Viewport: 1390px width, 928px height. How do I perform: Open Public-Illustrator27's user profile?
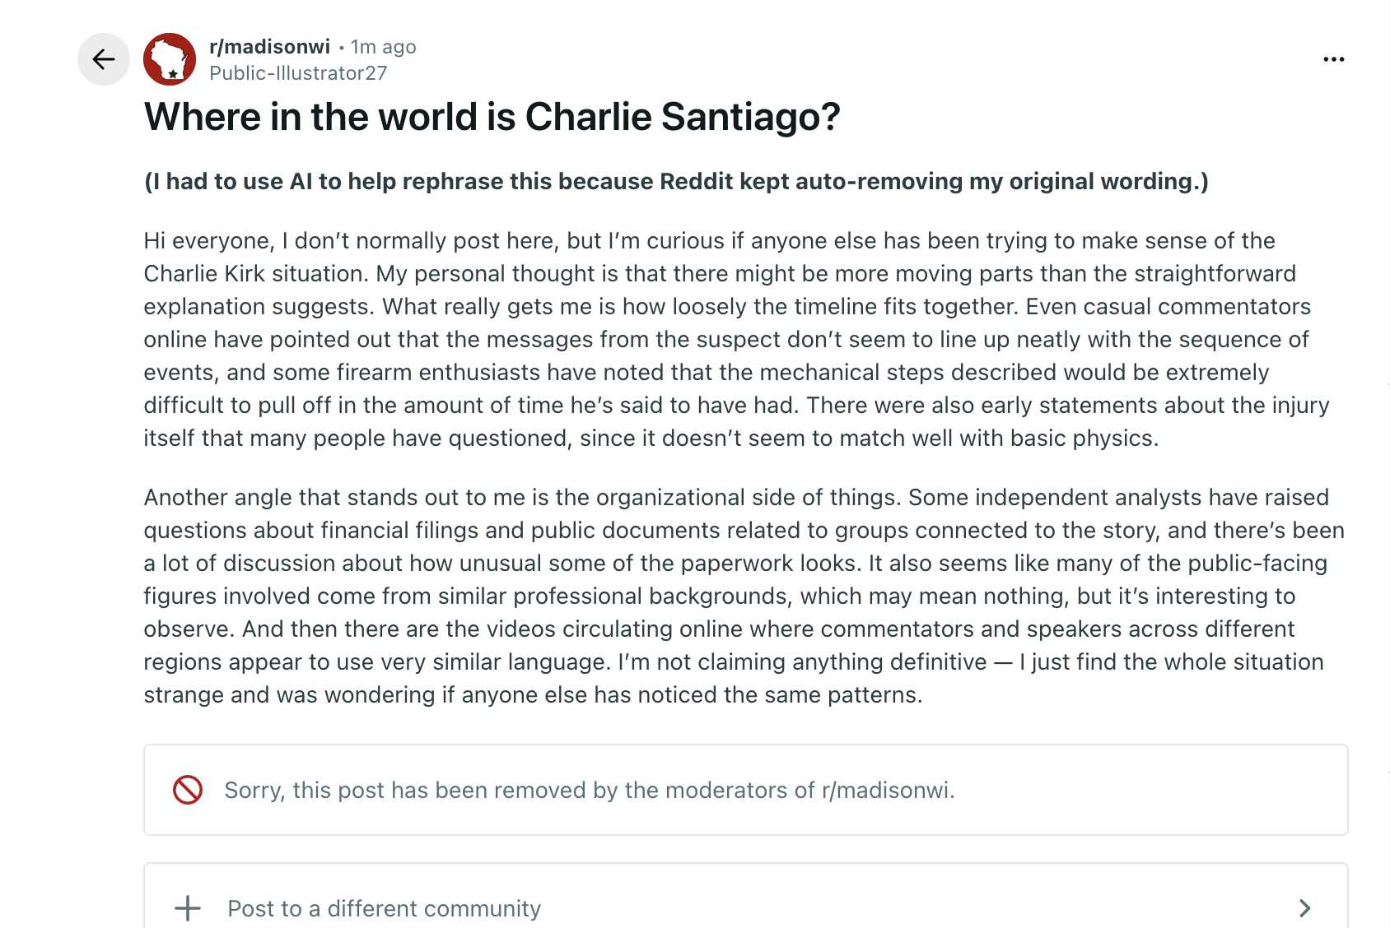click(298, 73)
